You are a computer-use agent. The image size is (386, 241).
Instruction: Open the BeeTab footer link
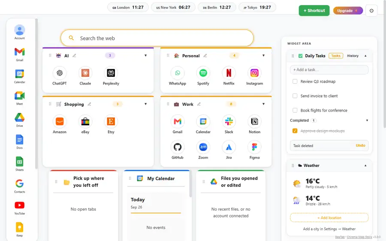340,237
